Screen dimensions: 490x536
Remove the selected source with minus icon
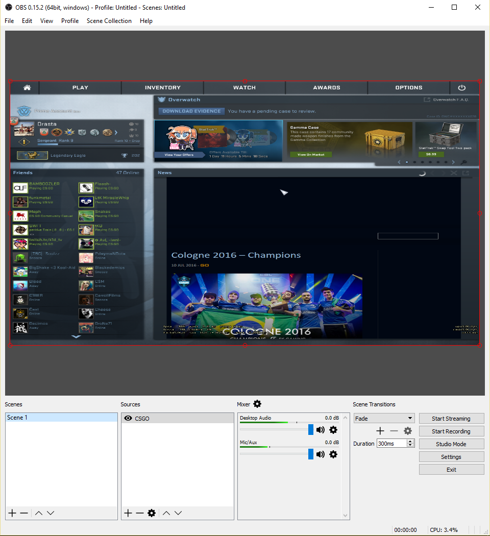click(140, 513)
